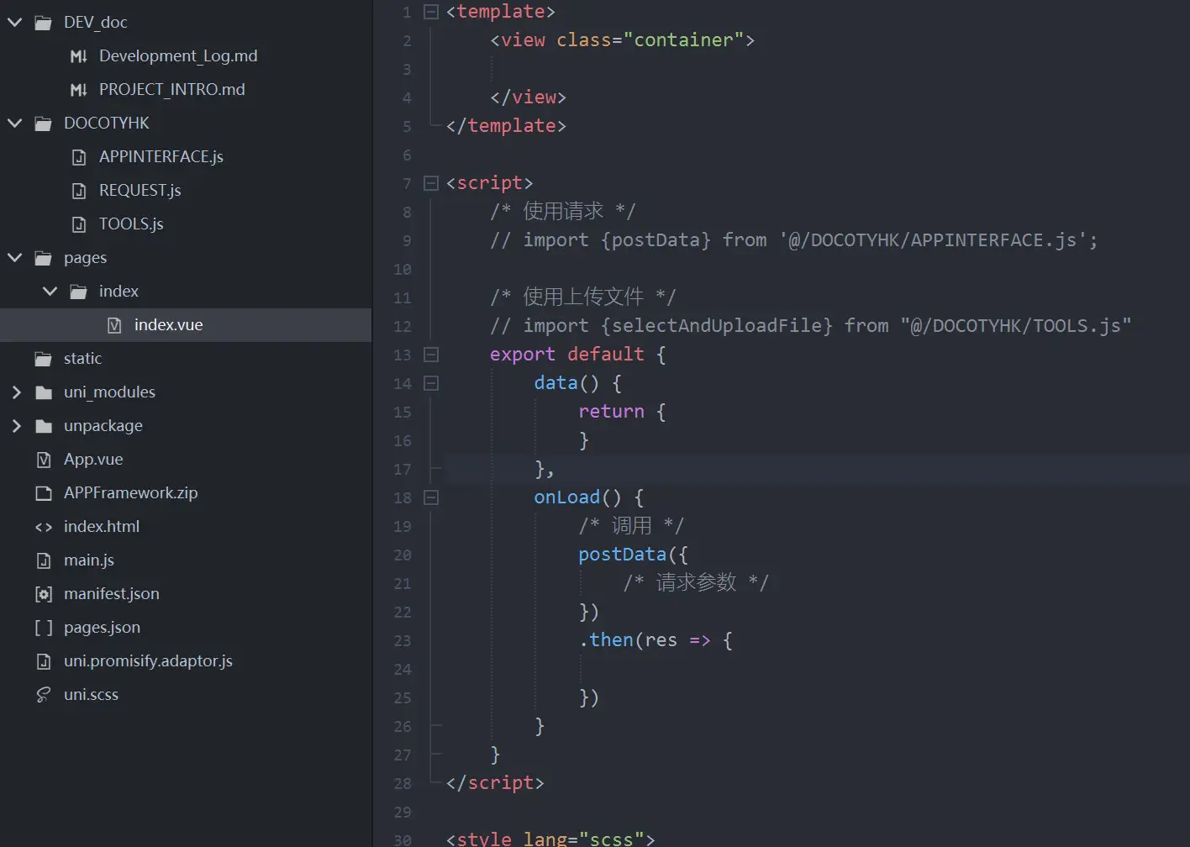Click the JS file icon beside APPINTERFACE.js
This screenshot has width=1190, height=847.
(79, 157)
